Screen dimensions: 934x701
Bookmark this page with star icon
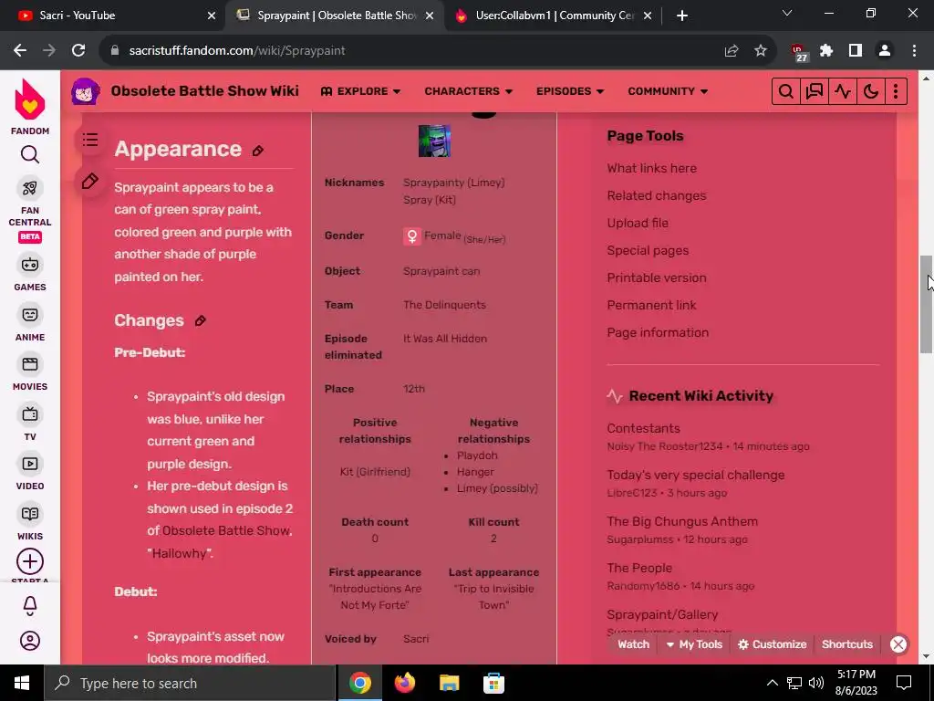[761, 51]
